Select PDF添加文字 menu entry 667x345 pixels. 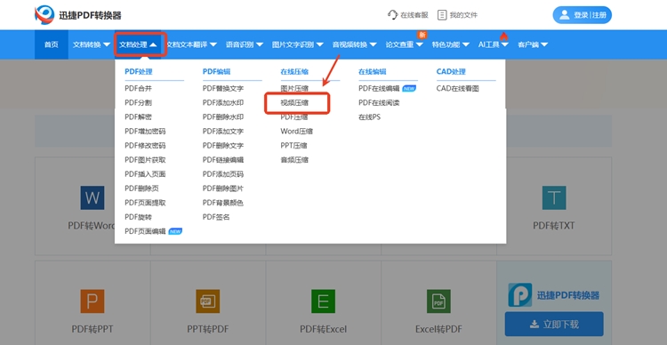click(223, 132)
